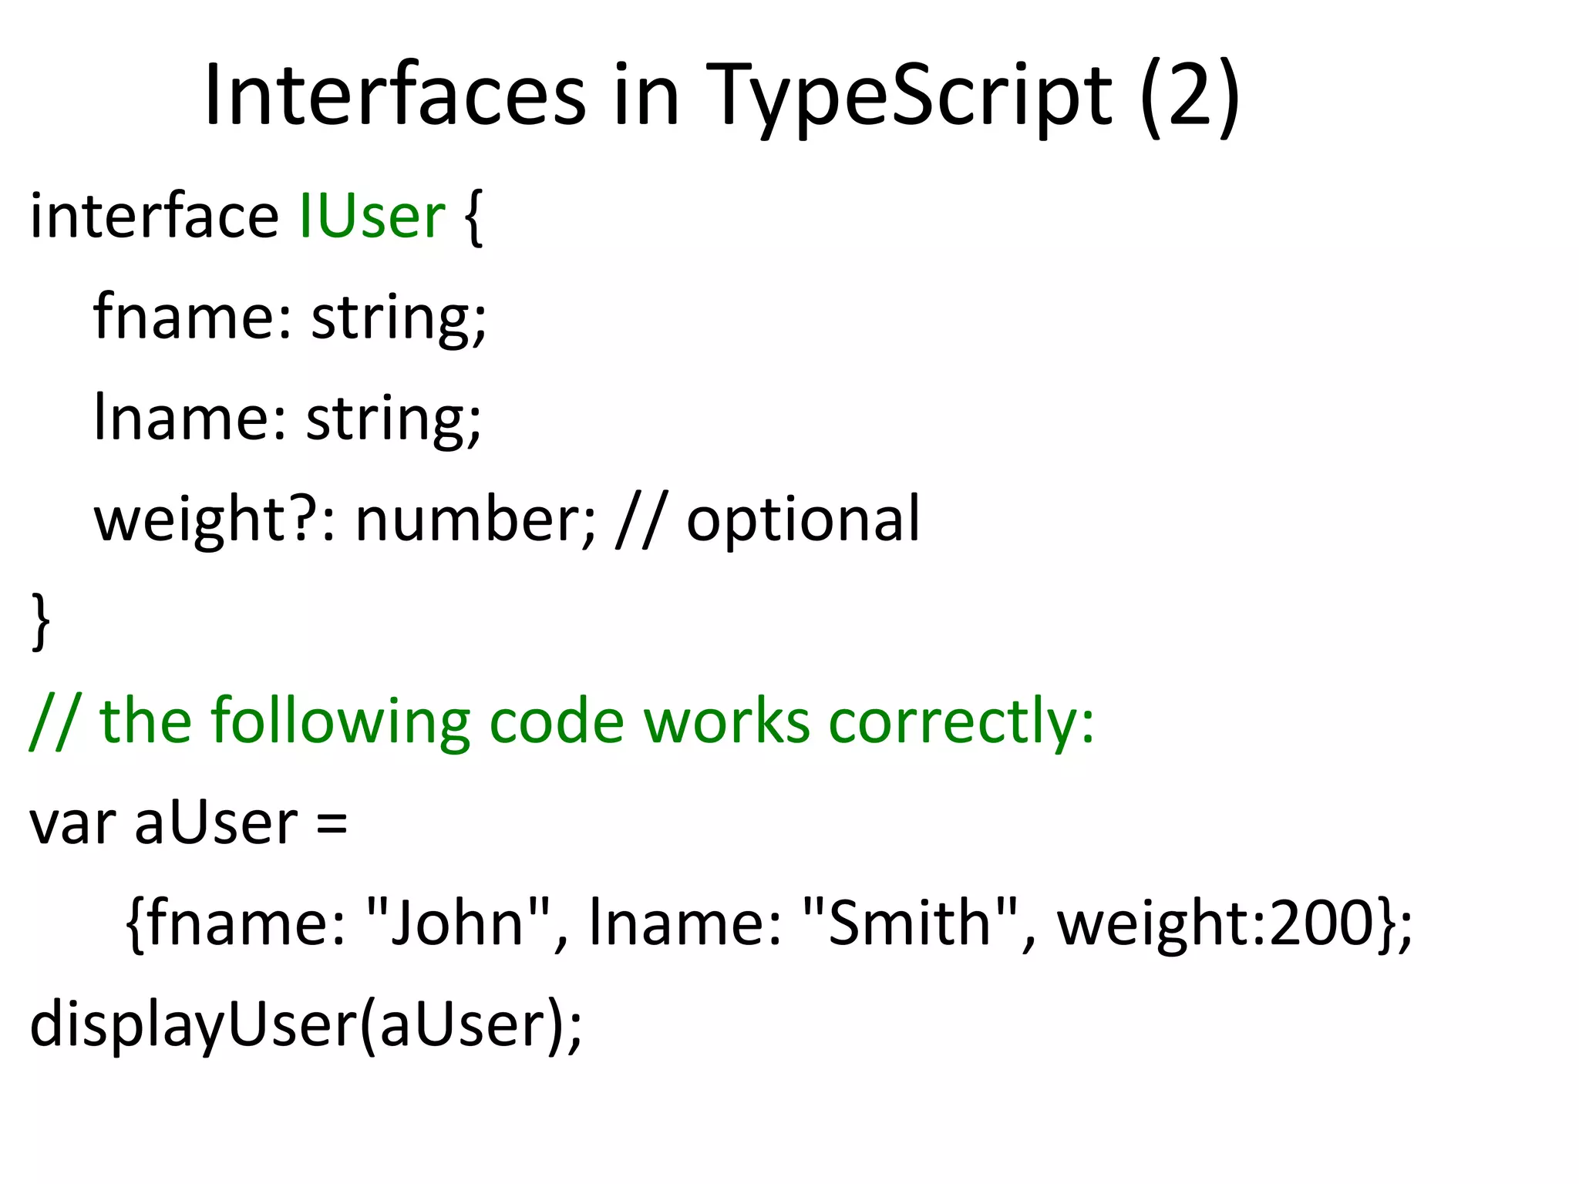Click the "// optional" comment
The height and width of the screenshot is (1184, 1579).
coord(768,520)
